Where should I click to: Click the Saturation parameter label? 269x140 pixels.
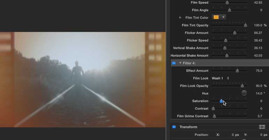pos(200,101)
